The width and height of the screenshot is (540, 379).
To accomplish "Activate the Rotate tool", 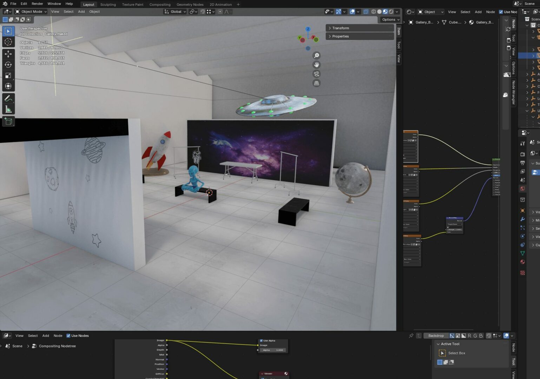I will click(x=8, y=65).
